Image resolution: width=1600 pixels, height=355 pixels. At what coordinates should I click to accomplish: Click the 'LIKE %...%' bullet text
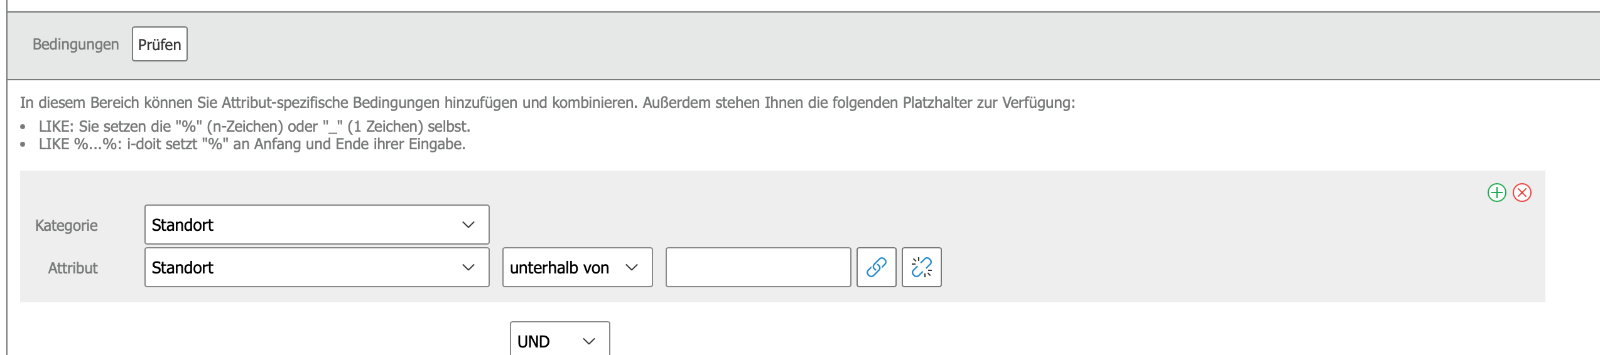252,144
